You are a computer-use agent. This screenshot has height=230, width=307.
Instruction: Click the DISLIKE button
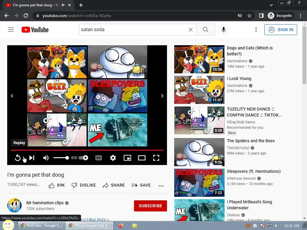point(84,185)
